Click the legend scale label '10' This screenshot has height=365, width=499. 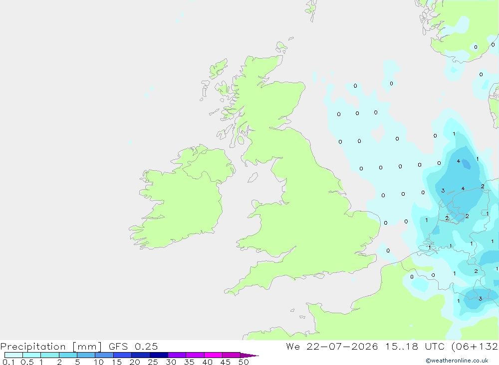tap(98, 362)
